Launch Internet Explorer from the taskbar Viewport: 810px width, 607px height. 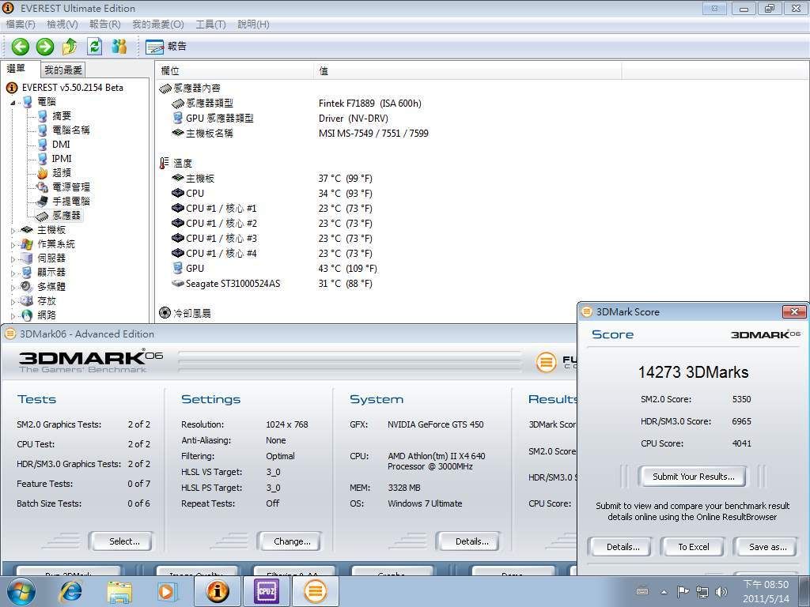tap(70, 592)
